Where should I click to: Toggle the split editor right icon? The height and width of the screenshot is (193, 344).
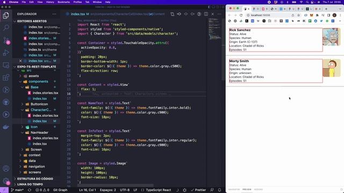point(206,14)
